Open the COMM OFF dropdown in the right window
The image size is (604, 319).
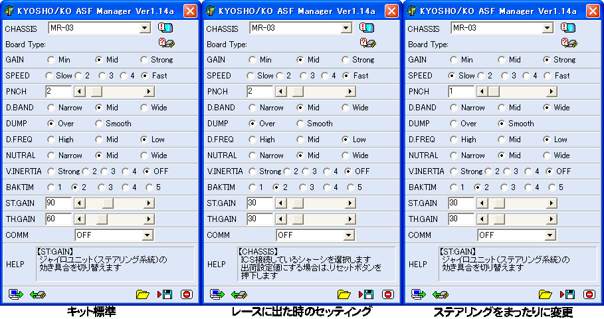(x=550, y=235)
